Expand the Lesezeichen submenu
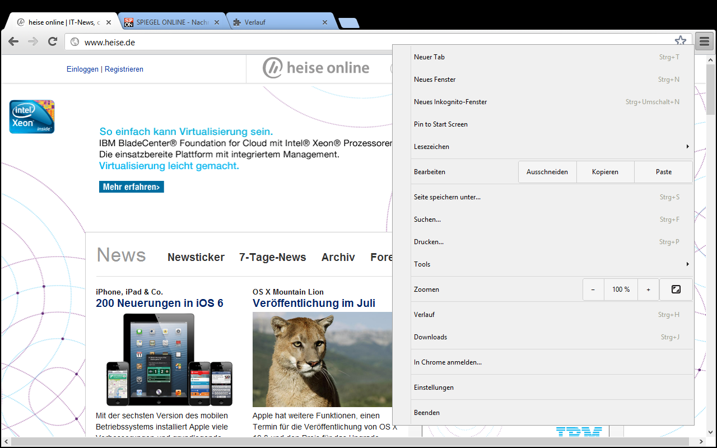Image resolution: width=717 pixels, height=448 pixels. pyautogui.click(x=552, y=147)
